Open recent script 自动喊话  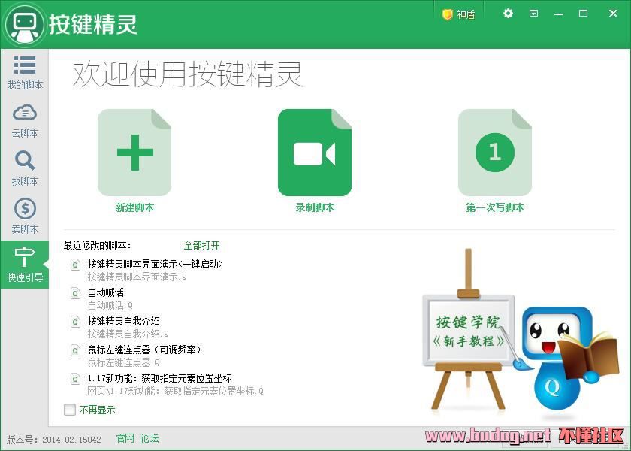point(106,292)
